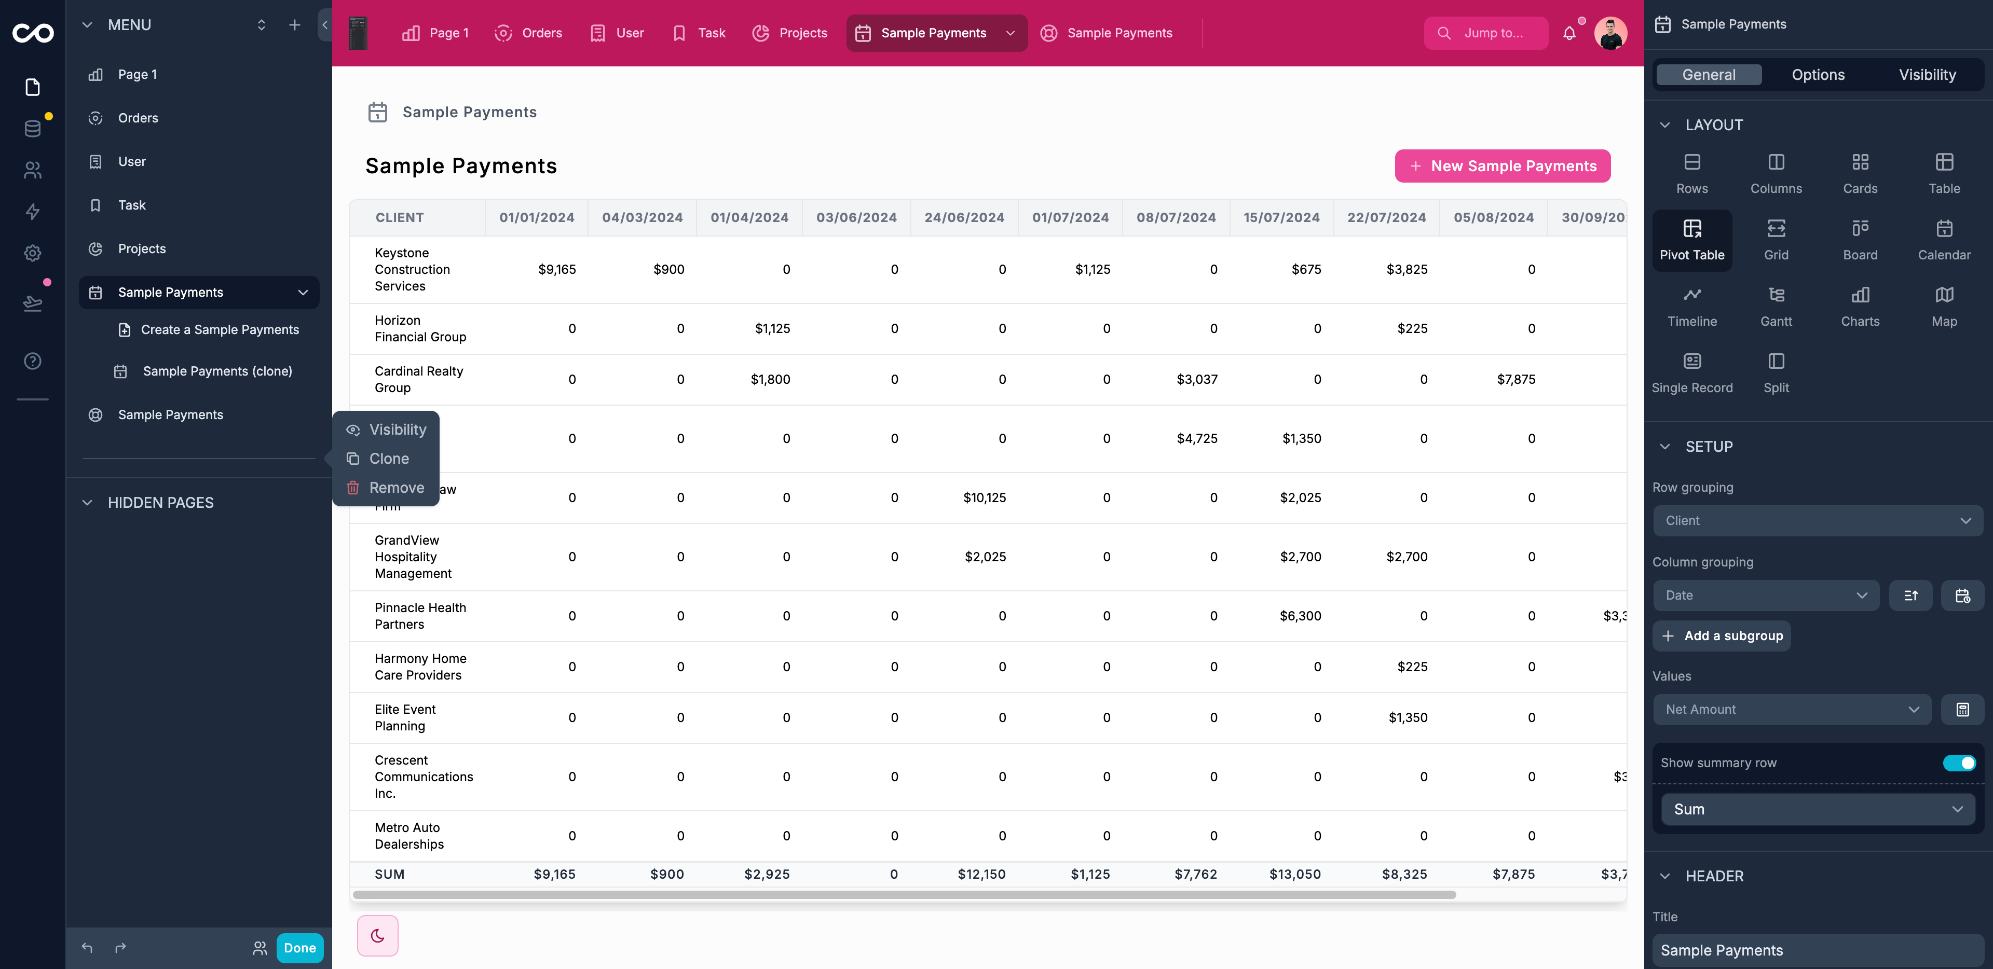Image resolution: width=1993 pixels, height=969 pixels.
Task: Switch to the Options tab
Action: click(1818, 74)
